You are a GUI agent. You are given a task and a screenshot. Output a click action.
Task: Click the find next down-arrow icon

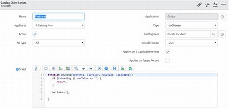(x=84, y=68)
